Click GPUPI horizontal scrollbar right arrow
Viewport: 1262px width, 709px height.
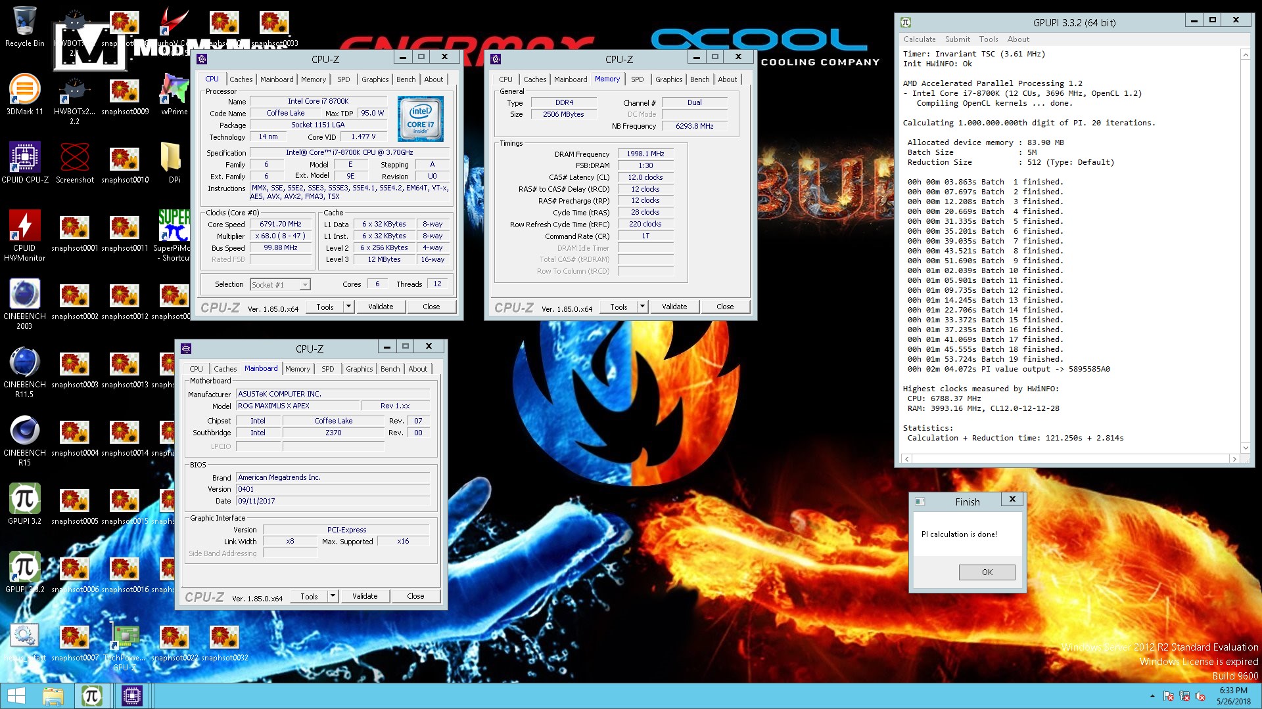1234,459
